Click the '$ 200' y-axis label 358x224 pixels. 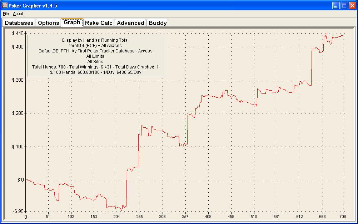tap(18, 113)
